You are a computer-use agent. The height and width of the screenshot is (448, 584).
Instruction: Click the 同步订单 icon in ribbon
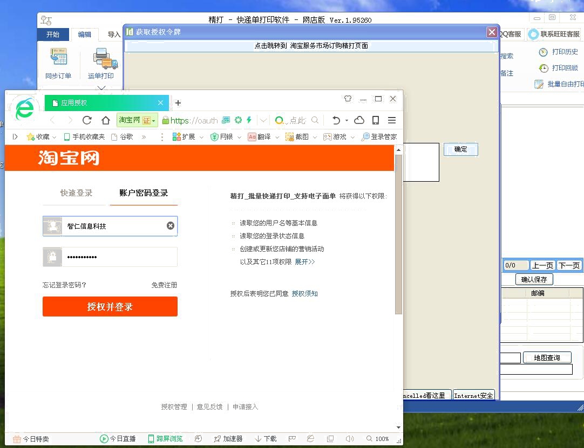click(58, 58)
